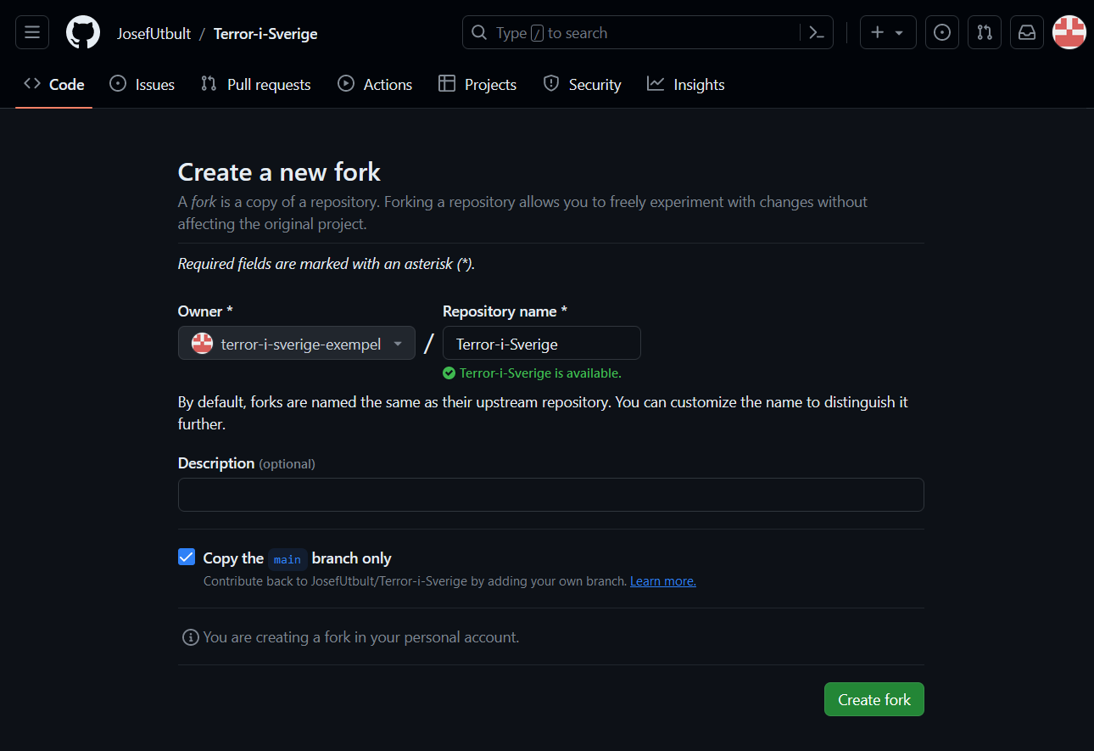Open the Projects tab

coord(477,84)
